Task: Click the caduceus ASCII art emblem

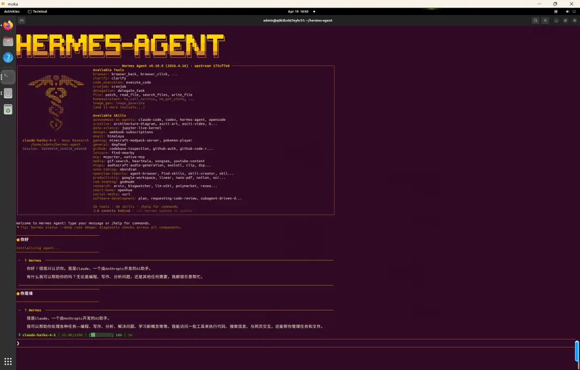Action: (x=56, y=103)
